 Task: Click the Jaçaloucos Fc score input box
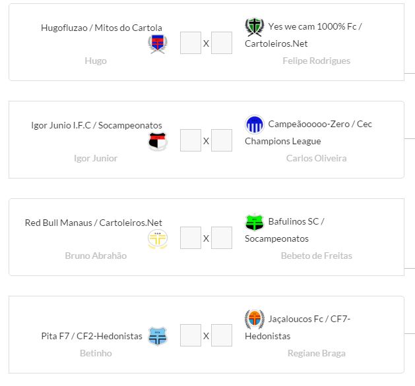click(x=222, y=336)
